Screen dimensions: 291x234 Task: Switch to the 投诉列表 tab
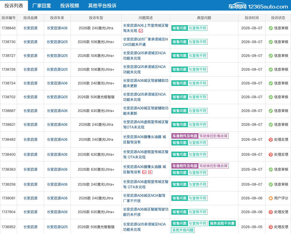pos(14,6)
